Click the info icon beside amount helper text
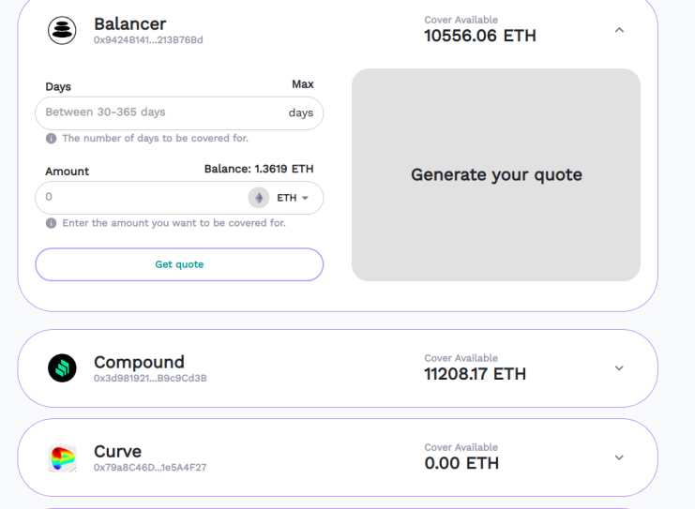Screen dimensions: 695x509 [x=51, y=223]
